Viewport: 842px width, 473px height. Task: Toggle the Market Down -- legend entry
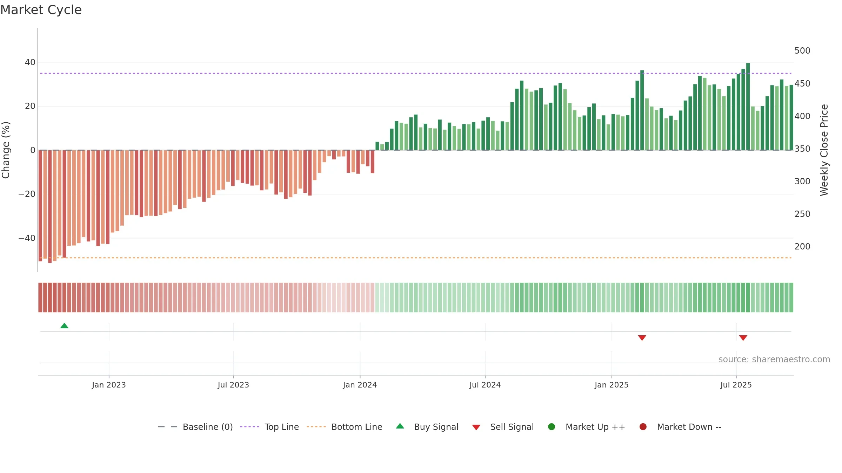coord(680,427)
